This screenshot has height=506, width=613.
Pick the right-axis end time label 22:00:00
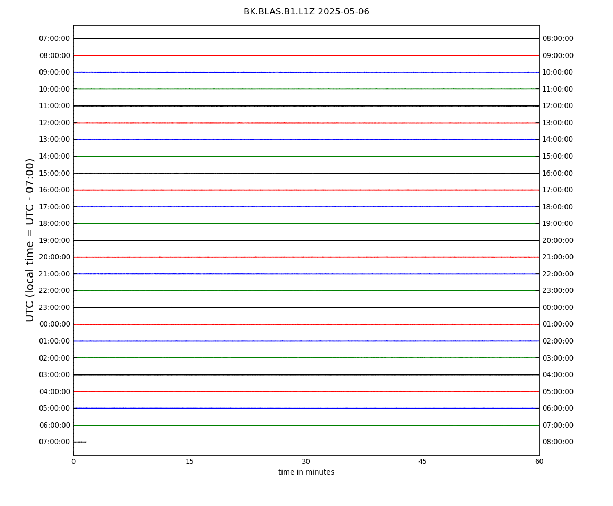click(558, 274)
